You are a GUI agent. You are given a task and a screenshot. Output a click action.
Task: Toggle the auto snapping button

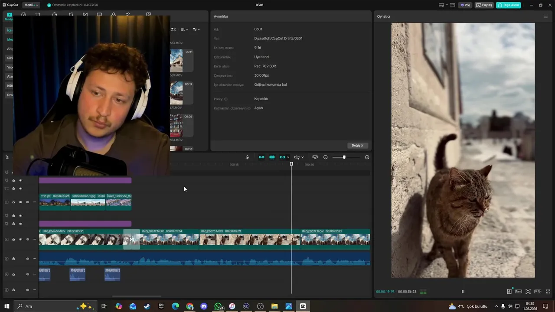coord(272,157)
